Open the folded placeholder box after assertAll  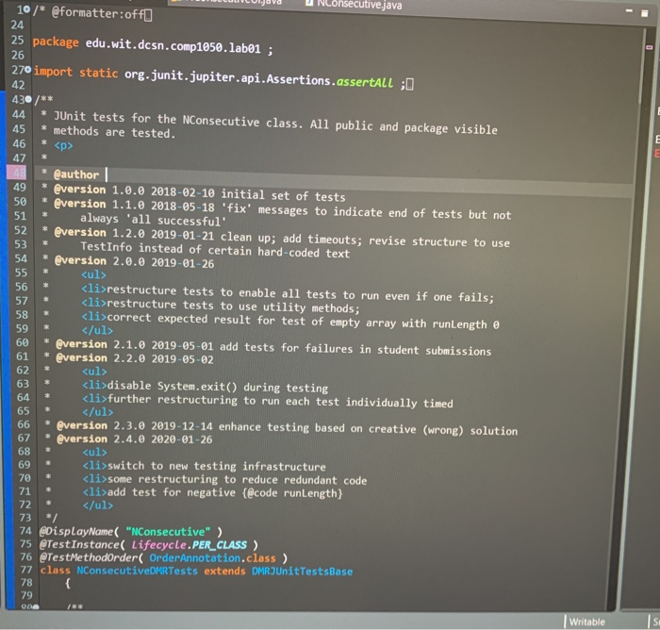coord(410,85)
